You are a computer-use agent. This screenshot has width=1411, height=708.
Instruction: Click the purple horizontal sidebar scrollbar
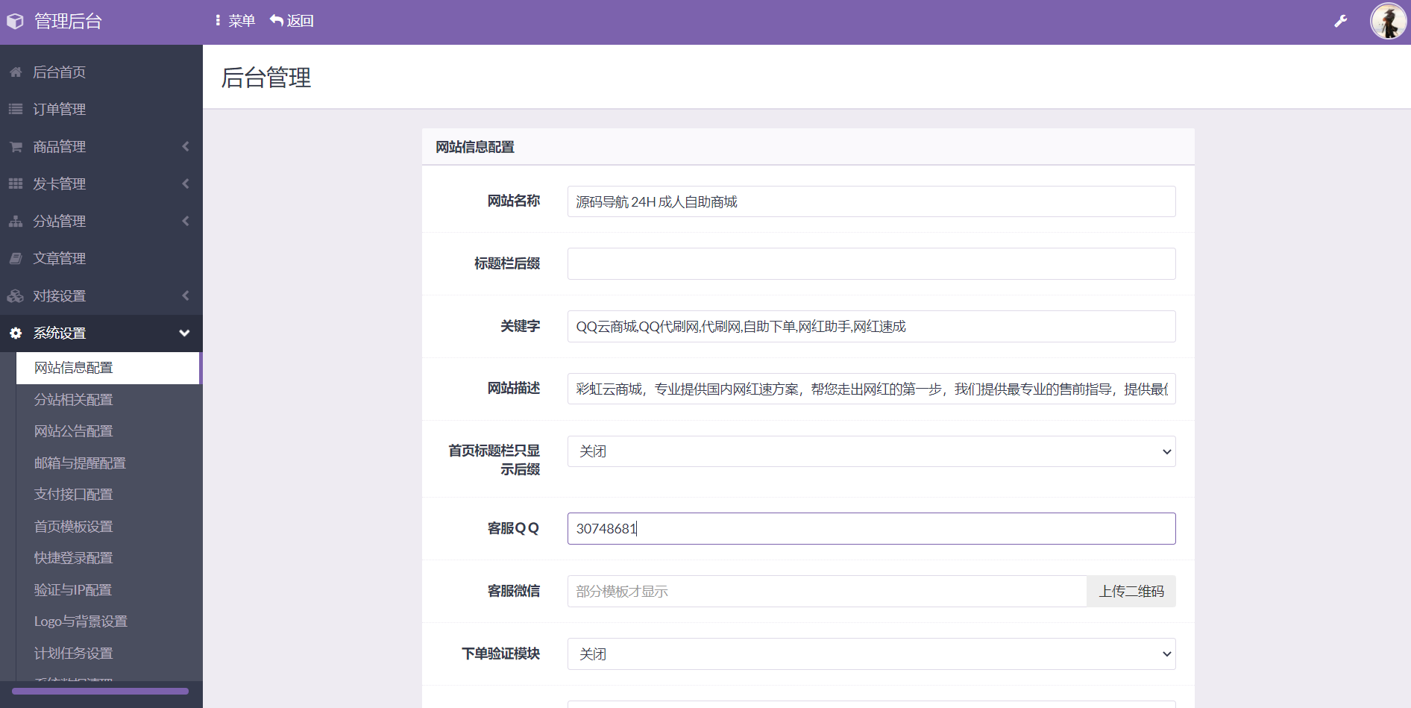point(100,692)
